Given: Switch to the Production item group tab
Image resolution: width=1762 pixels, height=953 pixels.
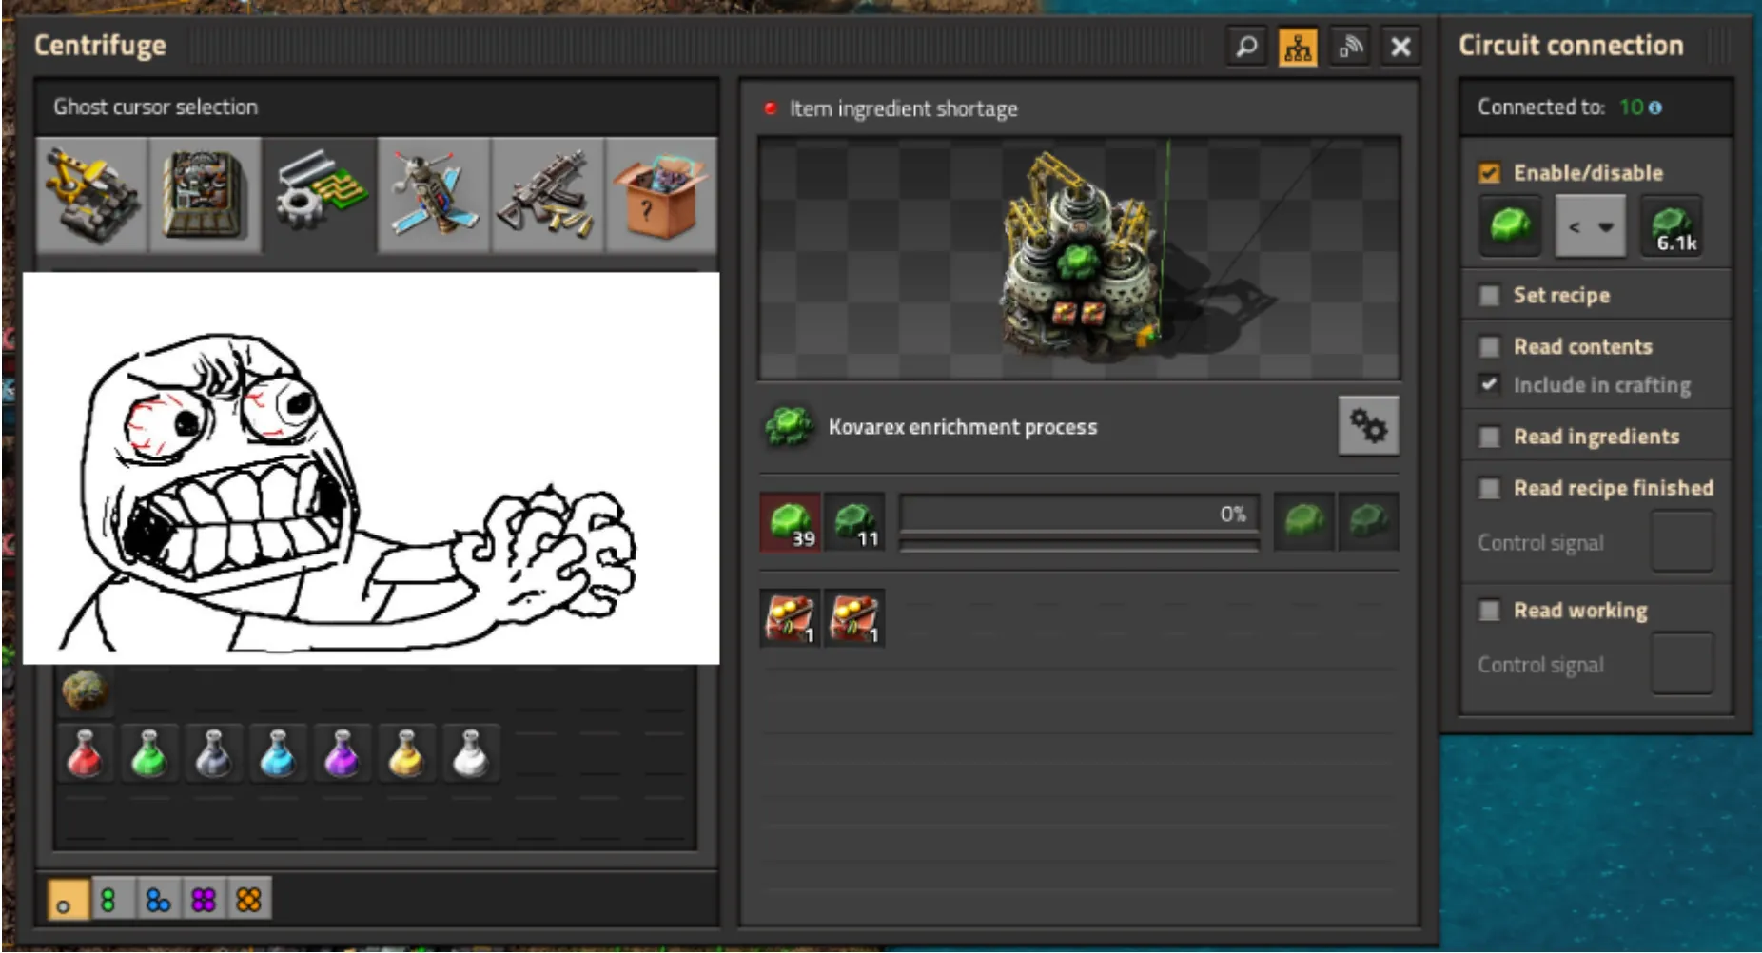Looking at the screenshot, I should tap(206, 195).
